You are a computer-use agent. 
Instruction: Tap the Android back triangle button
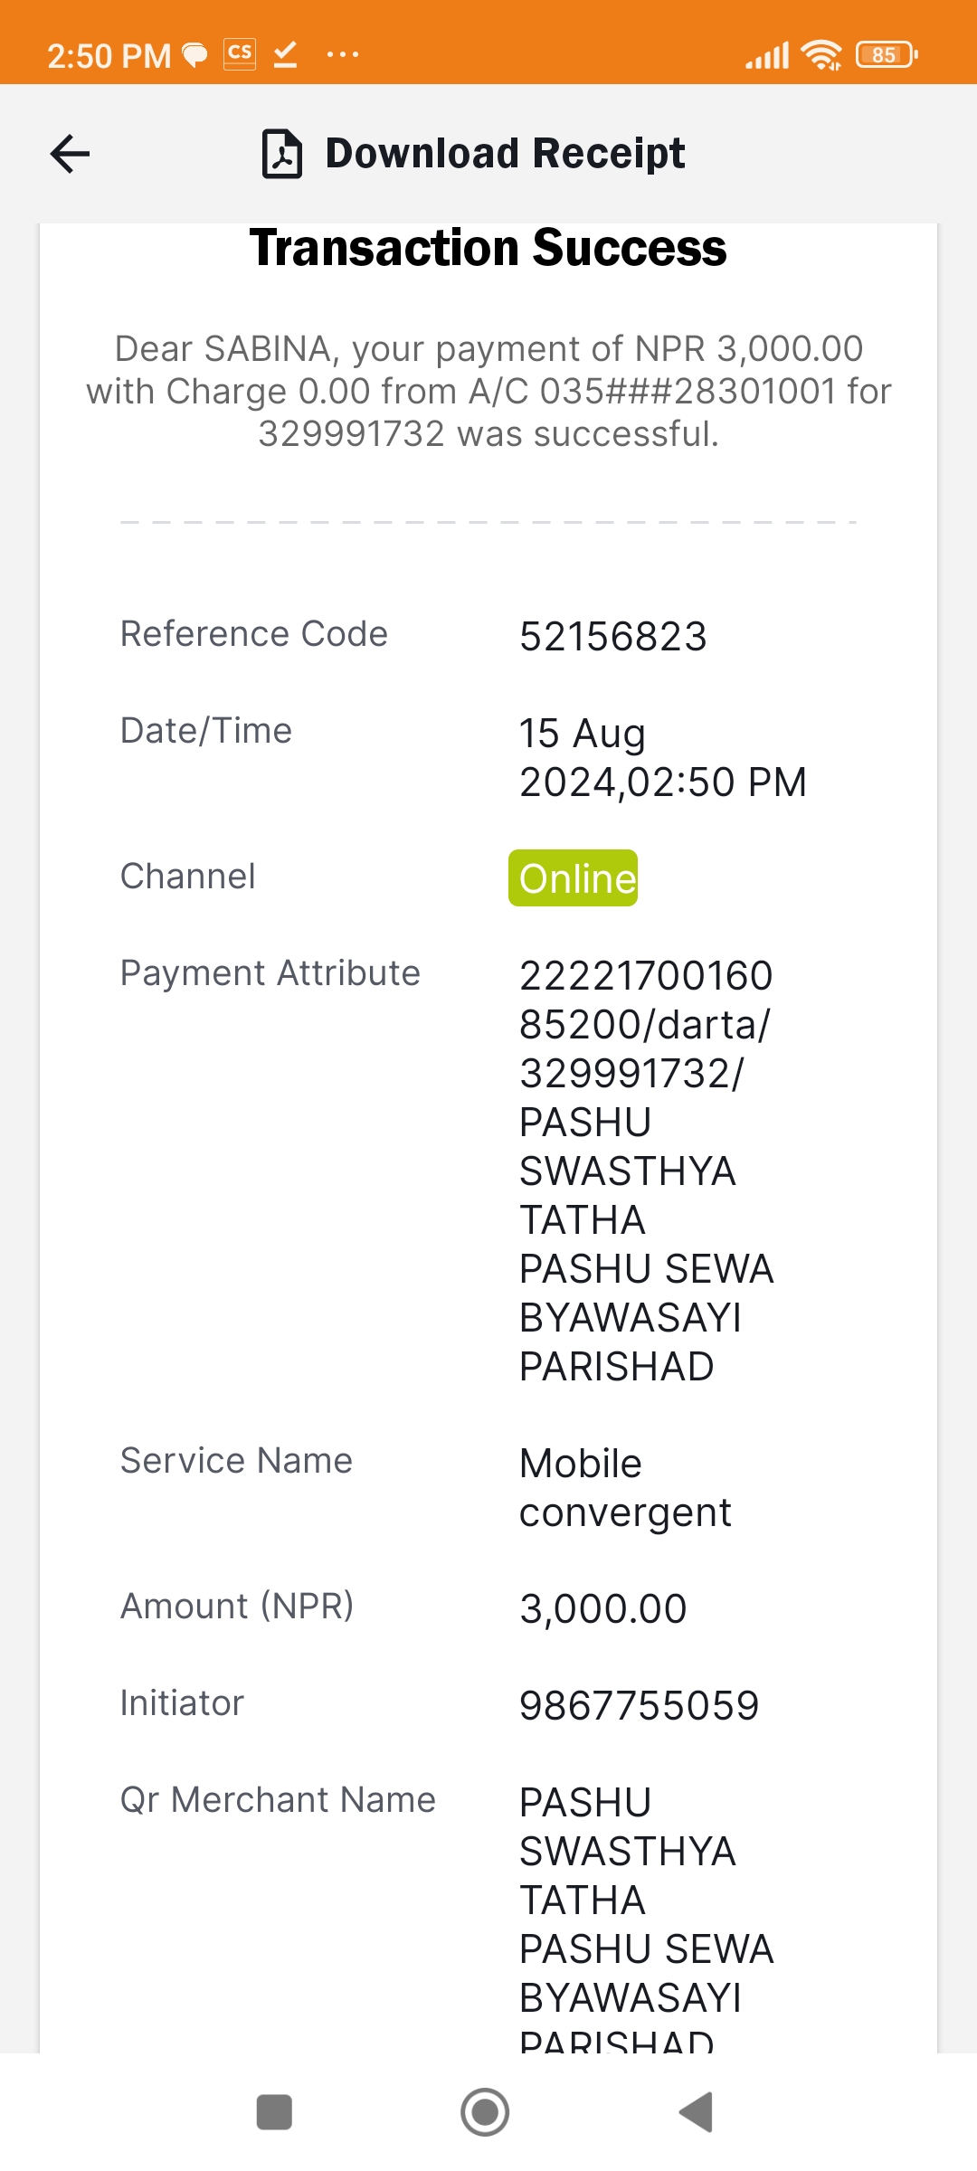696,2112
